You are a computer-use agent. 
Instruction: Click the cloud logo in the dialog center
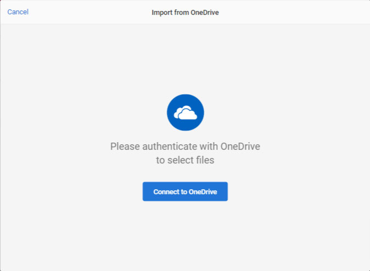pos(185,112)
